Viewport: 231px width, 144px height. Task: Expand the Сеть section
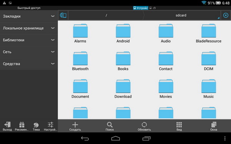pyautogui.click(x=29, y=52)
